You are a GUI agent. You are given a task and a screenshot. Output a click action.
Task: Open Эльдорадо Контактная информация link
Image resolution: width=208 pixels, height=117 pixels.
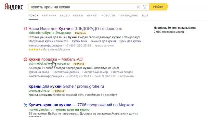45,45
